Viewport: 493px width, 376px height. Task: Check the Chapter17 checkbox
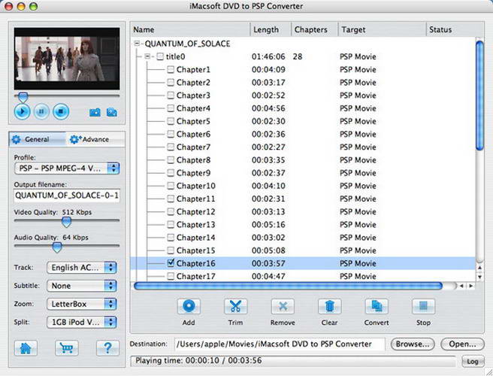(171, 276)
